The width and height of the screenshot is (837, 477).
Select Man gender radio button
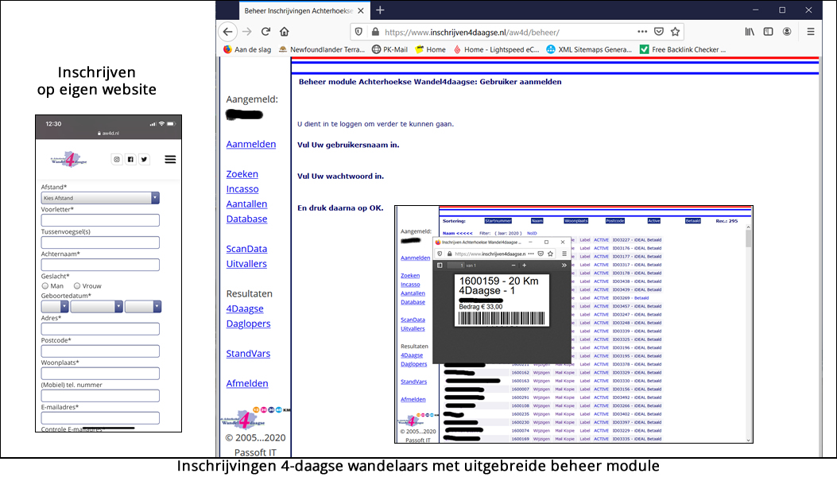(45, 285)
